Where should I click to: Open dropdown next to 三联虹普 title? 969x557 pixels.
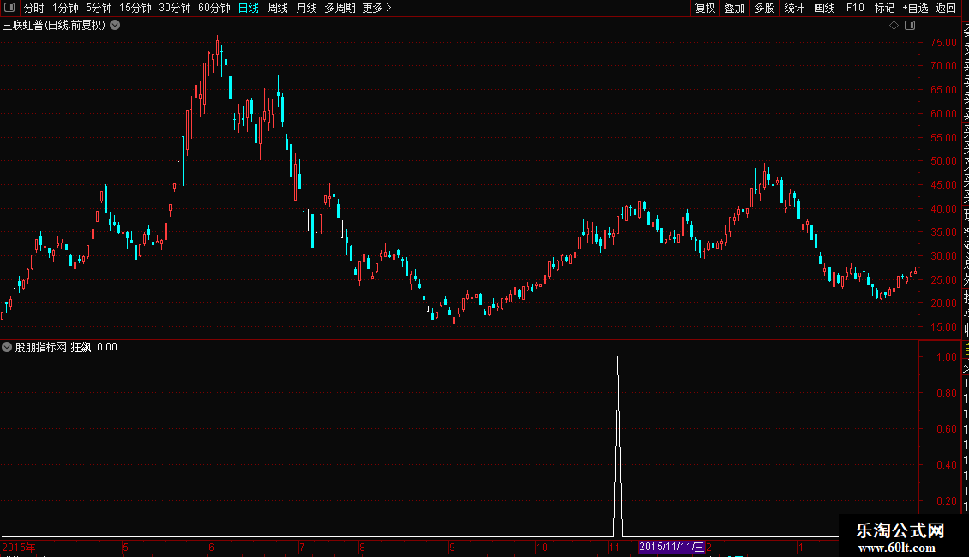tap(115, 26)
